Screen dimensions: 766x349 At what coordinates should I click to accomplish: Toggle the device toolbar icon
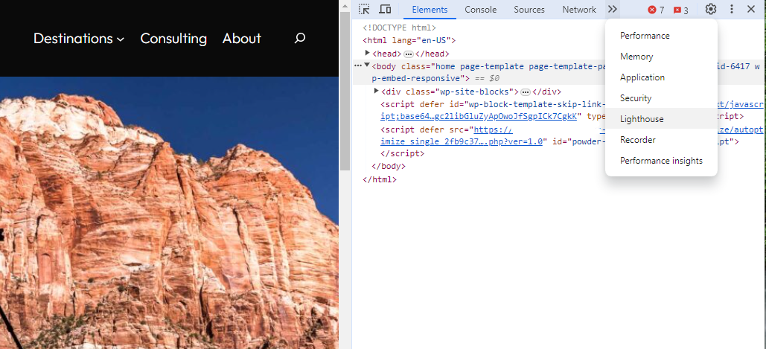point(385,9)
